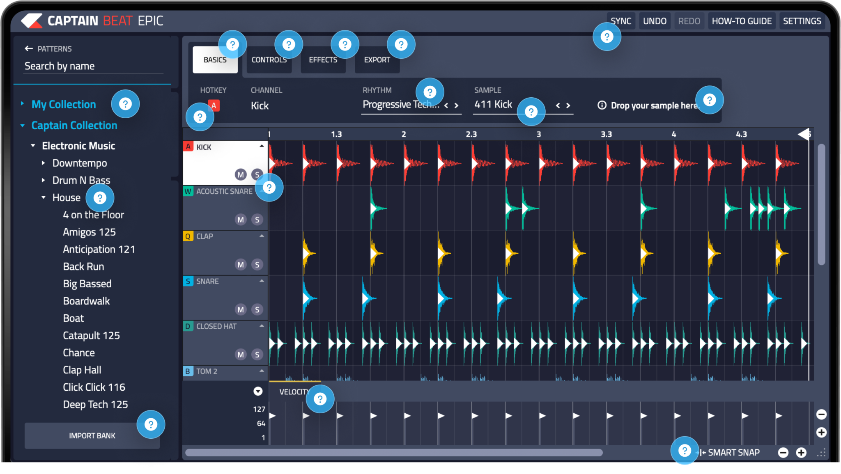The width and height of the screenshot is (841, 474).
Task: Collapse the Electronic Music folder
Action: [33, 146]
